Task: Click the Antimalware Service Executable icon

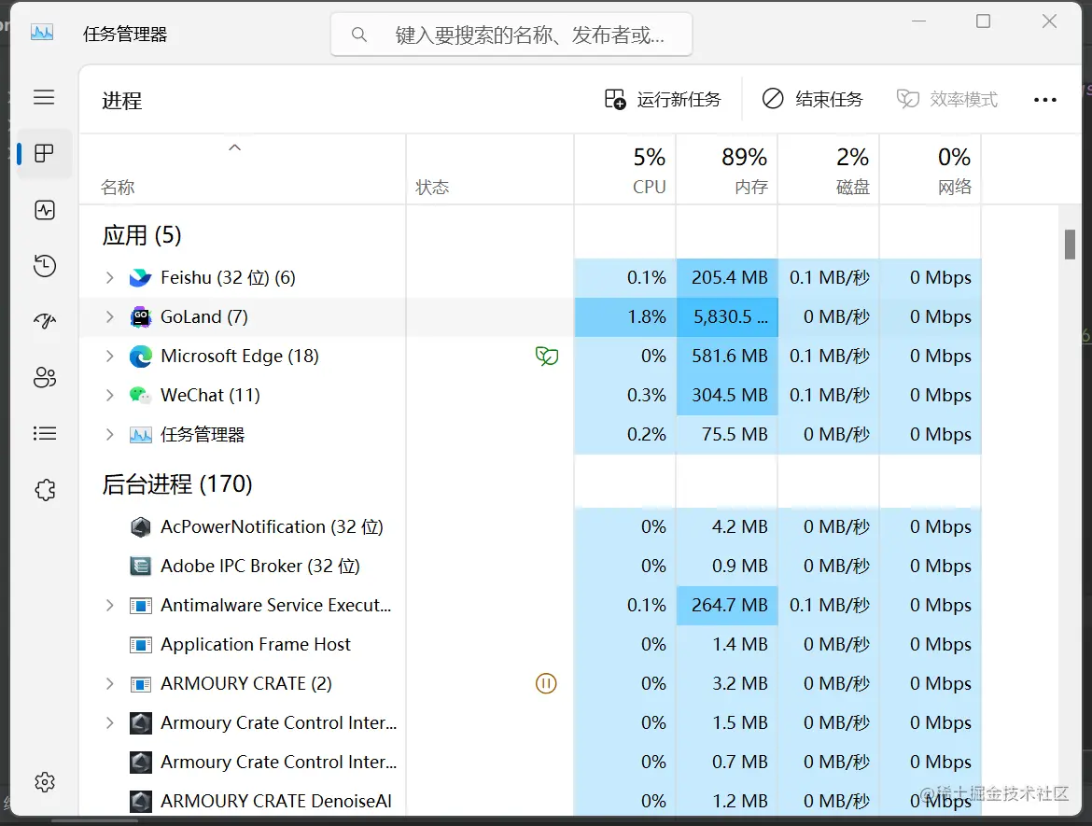Action: point(141,605)
